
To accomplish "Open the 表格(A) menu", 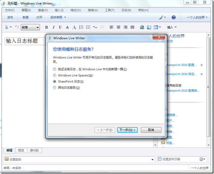I will point(93,10).
